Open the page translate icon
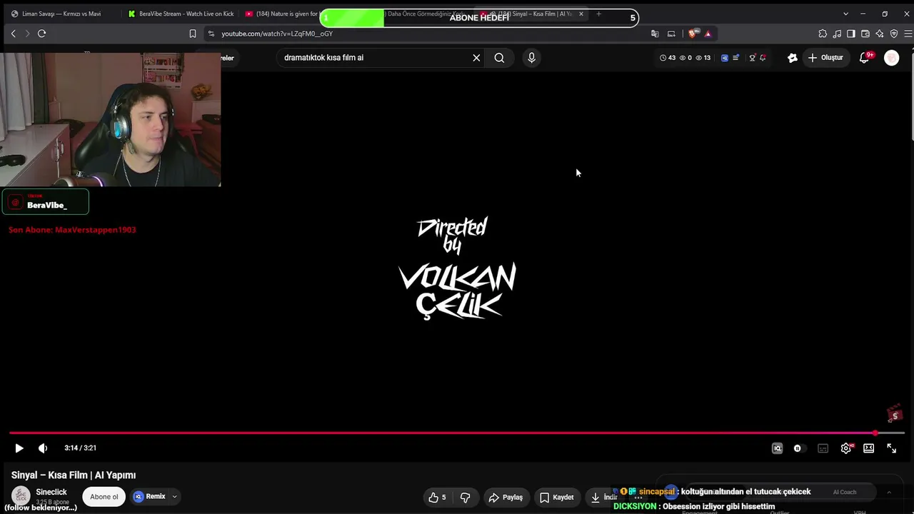This screenshot has width=914, height=514. tap(655, 34)
